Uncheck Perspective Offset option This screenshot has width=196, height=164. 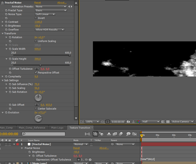coord(36,73)
